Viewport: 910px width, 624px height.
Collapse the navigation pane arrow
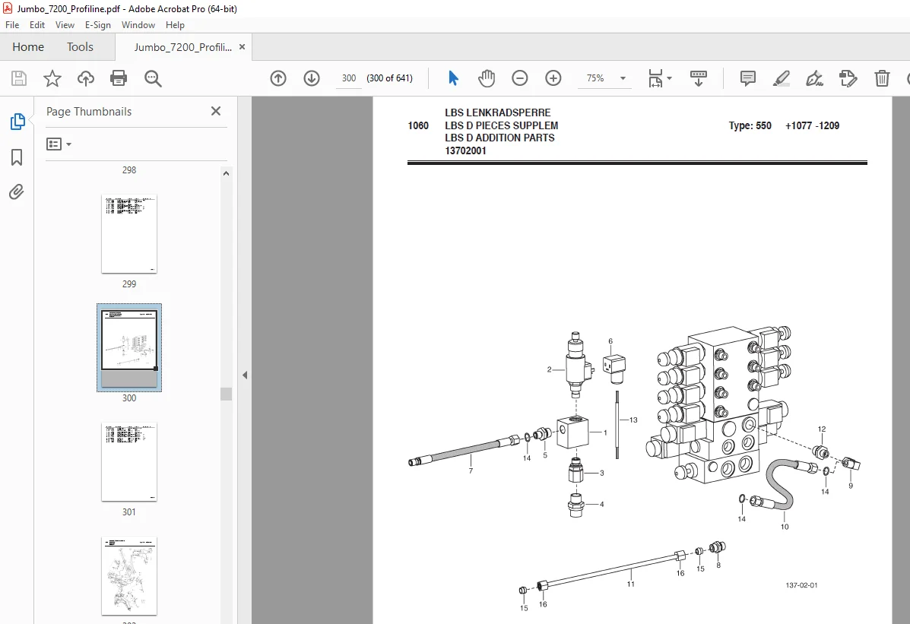click(245, 375)
